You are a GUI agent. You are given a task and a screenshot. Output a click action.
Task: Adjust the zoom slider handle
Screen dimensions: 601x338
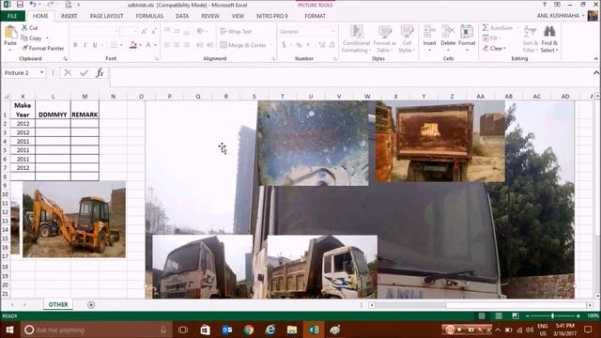click(x=552, y=315)
